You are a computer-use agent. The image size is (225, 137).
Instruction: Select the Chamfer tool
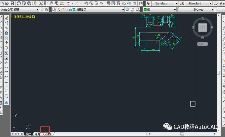click(x=6, y=88)
